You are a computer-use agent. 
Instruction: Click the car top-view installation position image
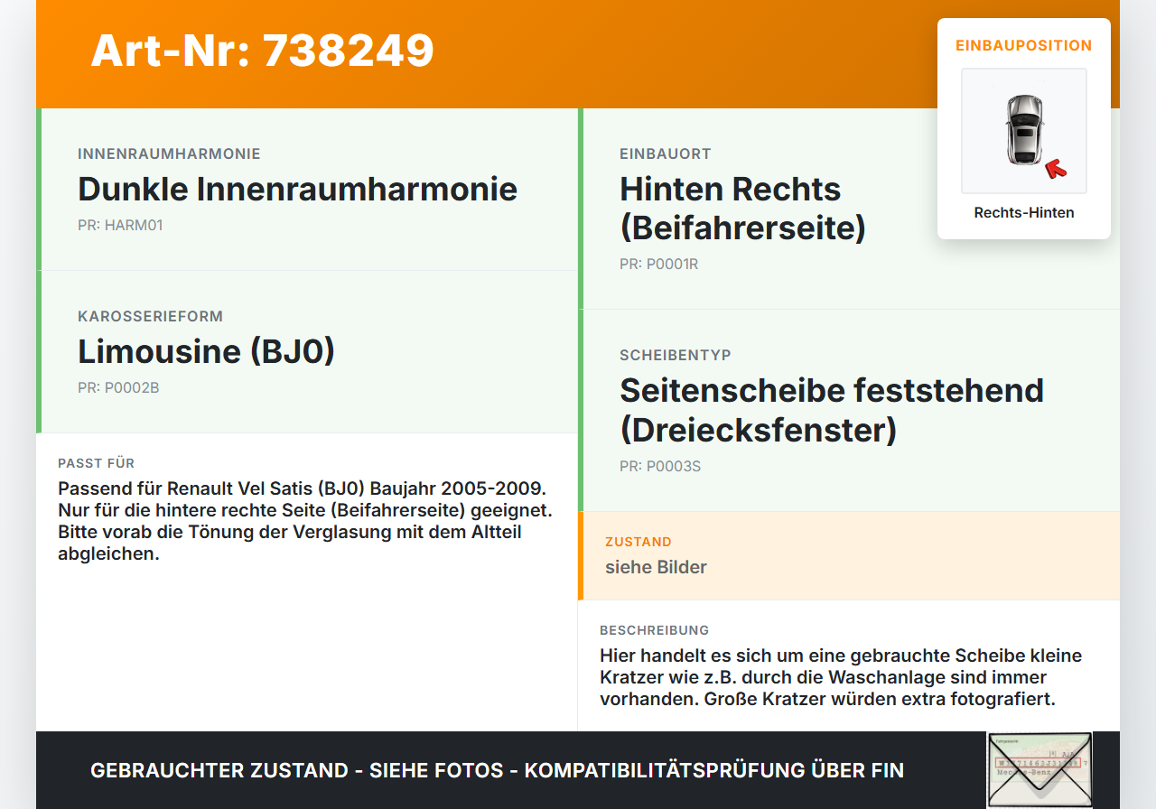tap(1024, 131)
